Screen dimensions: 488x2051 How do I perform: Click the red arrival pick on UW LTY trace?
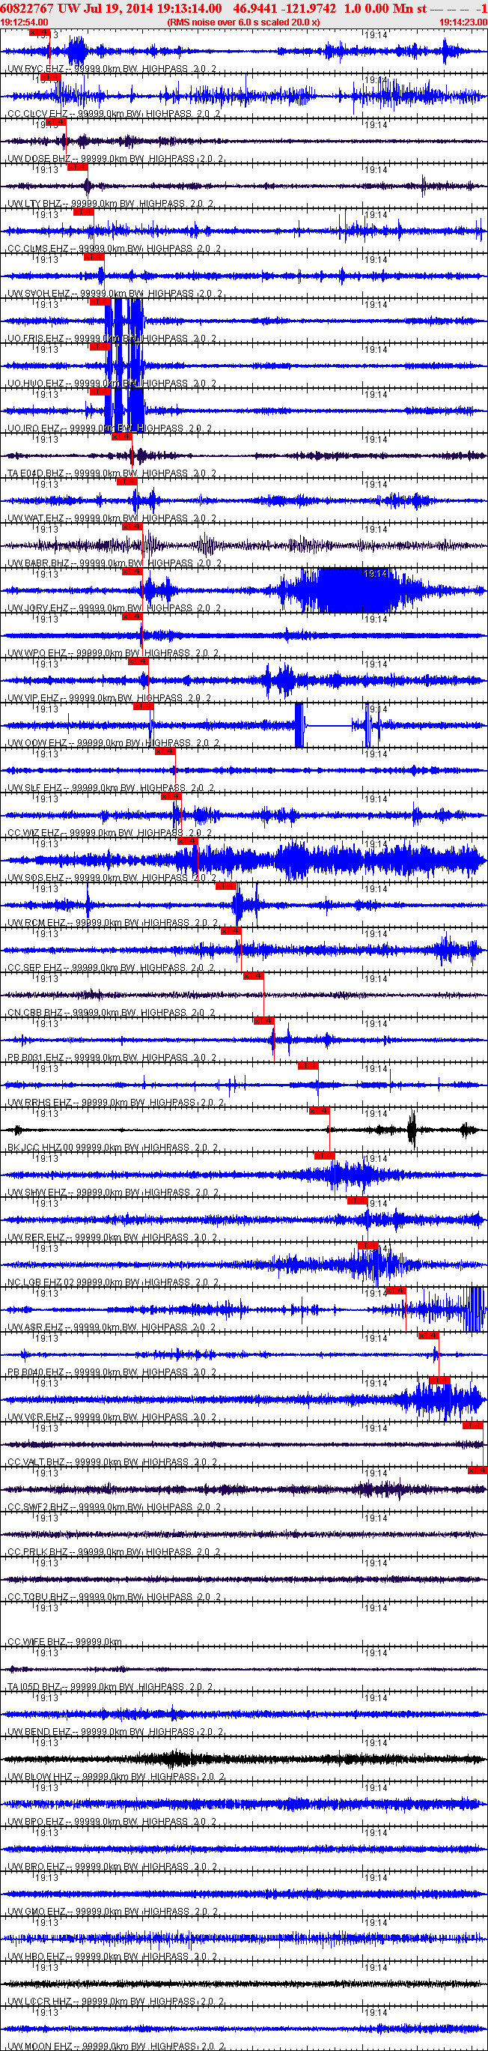pos(77,167)
